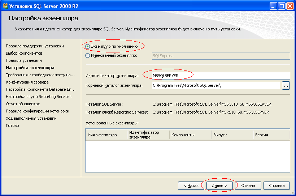The height and width of the screenshot is (196, 296).
Task: Click the page heading Настройка экземпляра
Action: point(43,18)
